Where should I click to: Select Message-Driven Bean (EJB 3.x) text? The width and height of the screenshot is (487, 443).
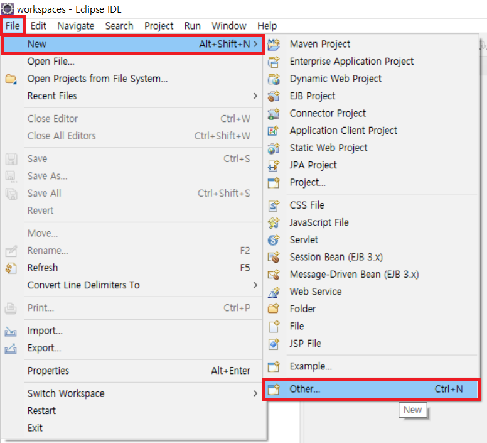[x=354, y=275]
